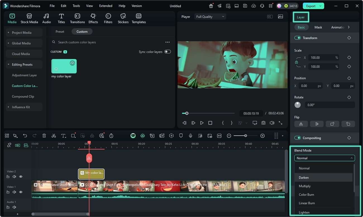This screenshot has width=363, height=217.
Task: Select the crop tool in timeline toolbar
Action: coord(73,136)
